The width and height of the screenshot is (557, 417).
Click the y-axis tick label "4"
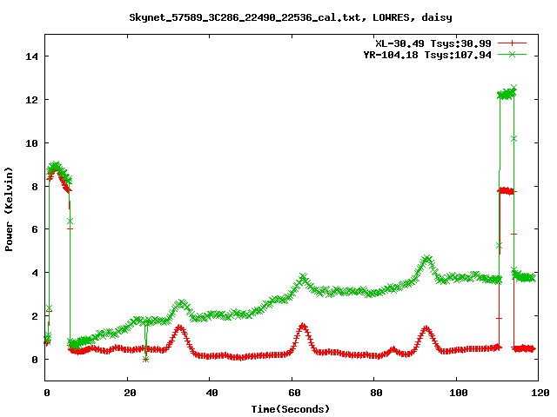(x=35, y=273)
